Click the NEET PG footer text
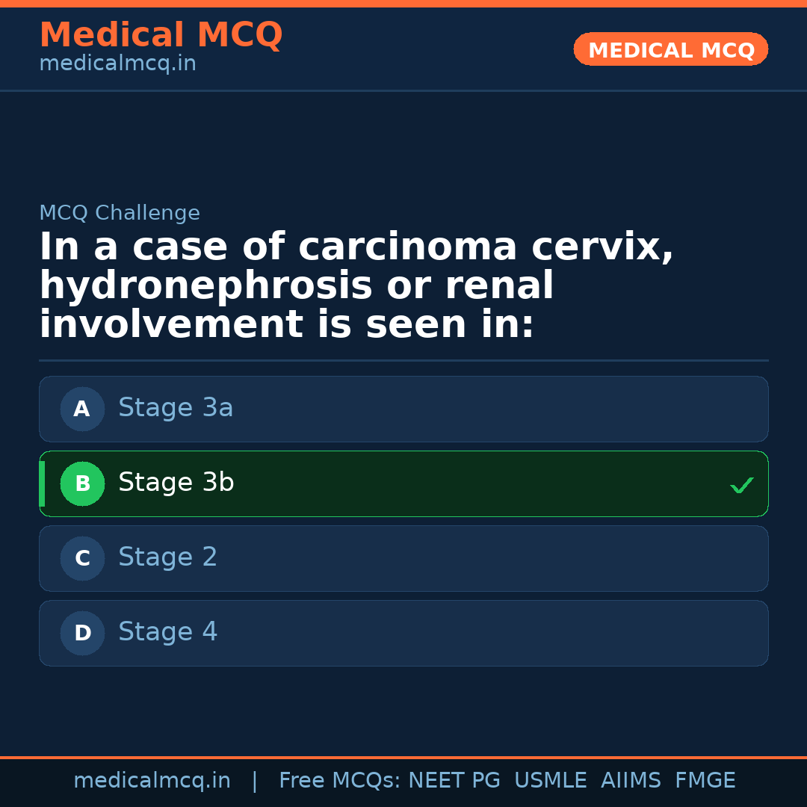 (x=454, y=781)
